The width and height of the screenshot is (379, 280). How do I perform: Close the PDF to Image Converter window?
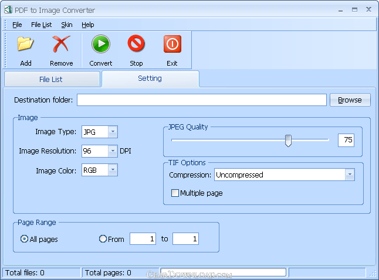click(368, 9)
